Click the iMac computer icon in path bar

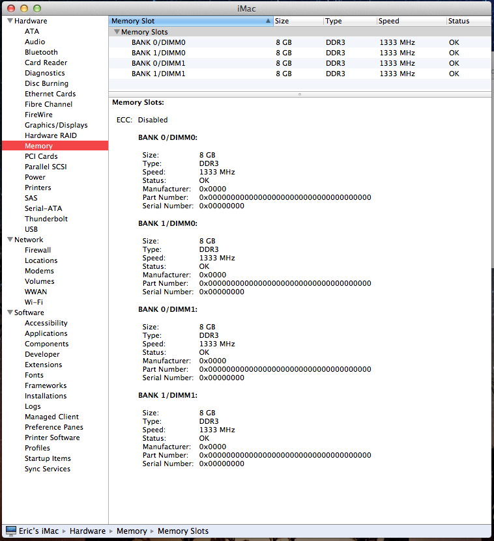point(10,531)
